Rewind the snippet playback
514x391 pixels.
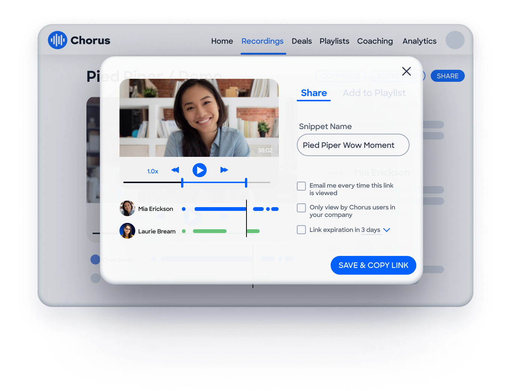pyautogui.click(x=175, y=170)
